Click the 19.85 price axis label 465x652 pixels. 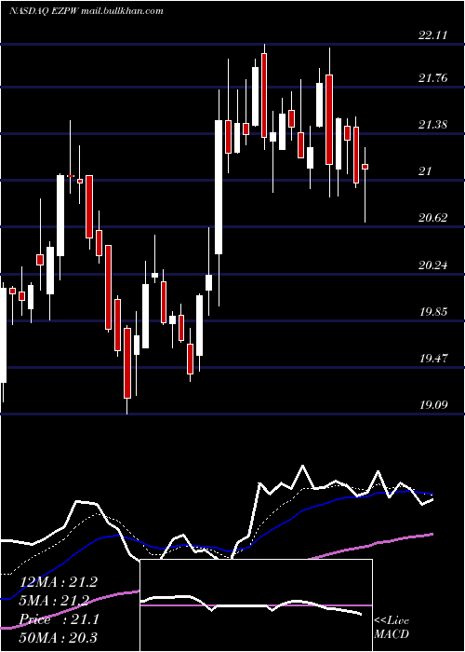[433, 311]
